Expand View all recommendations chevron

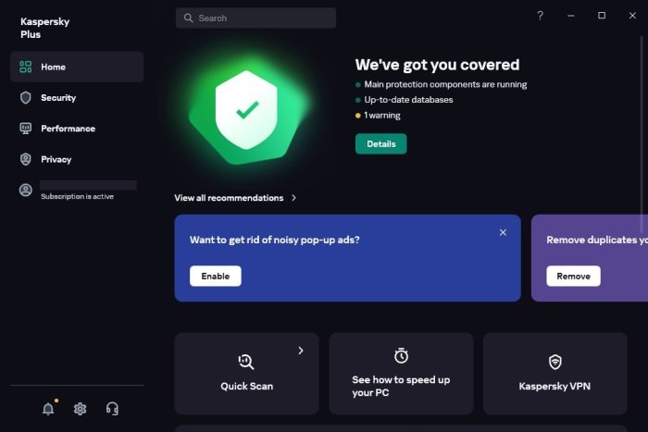294,198
